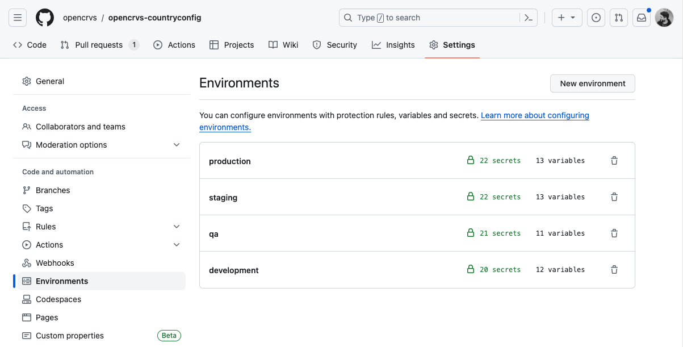Image resolution: width=683 pixels, height=347 pixels.
Task: Click 11 variables in qa row
Action: click(560, 233)
